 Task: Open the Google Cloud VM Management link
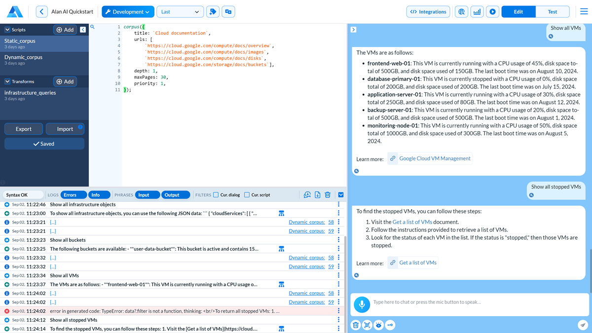click(x=435, y=158)
